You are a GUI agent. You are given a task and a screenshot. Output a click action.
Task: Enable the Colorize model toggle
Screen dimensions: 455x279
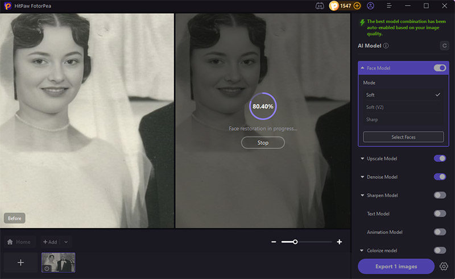(440, 250)
